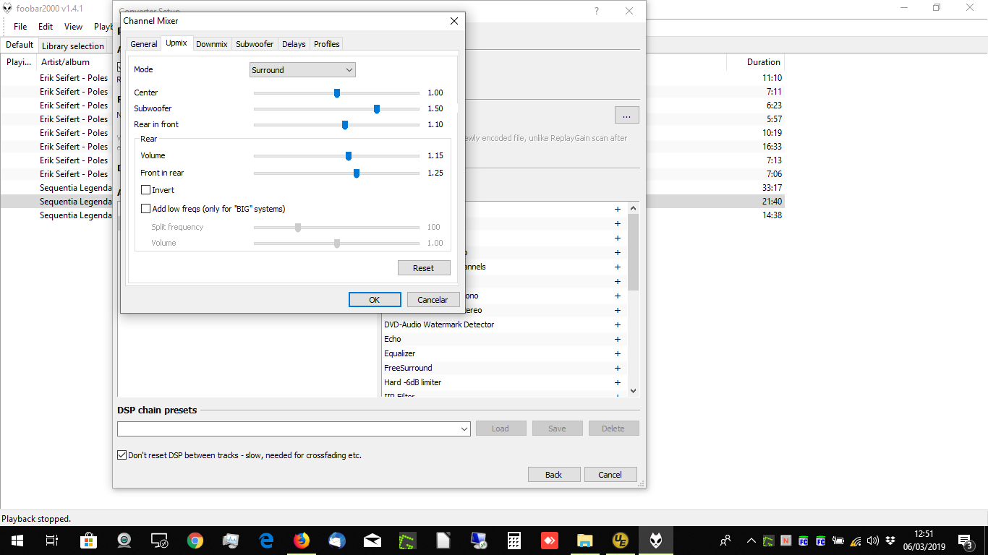The width and height of the screenshot is (988, 555).
Task: Open Google Chrome from the taskbar
Action: tap(195, 541)
